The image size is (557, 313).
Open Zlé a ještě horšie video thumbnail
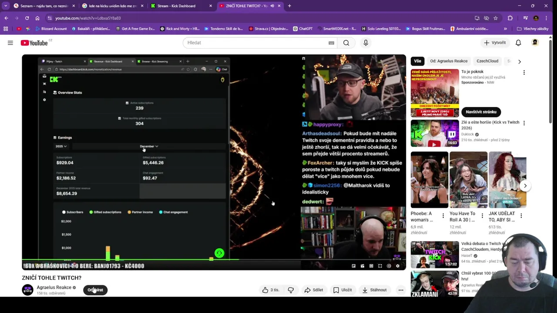point(435,133)
